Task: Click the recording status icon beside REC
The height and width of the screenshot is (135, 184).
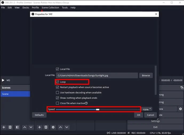Action: point(129,133)
